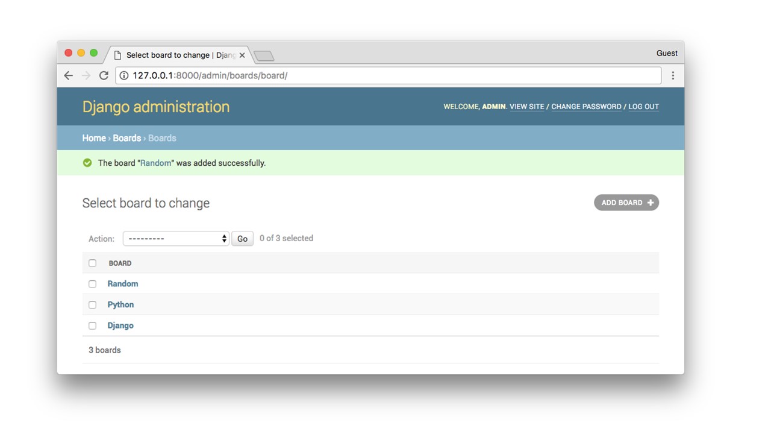Click the '3 boards' count text

pos(105,350)
